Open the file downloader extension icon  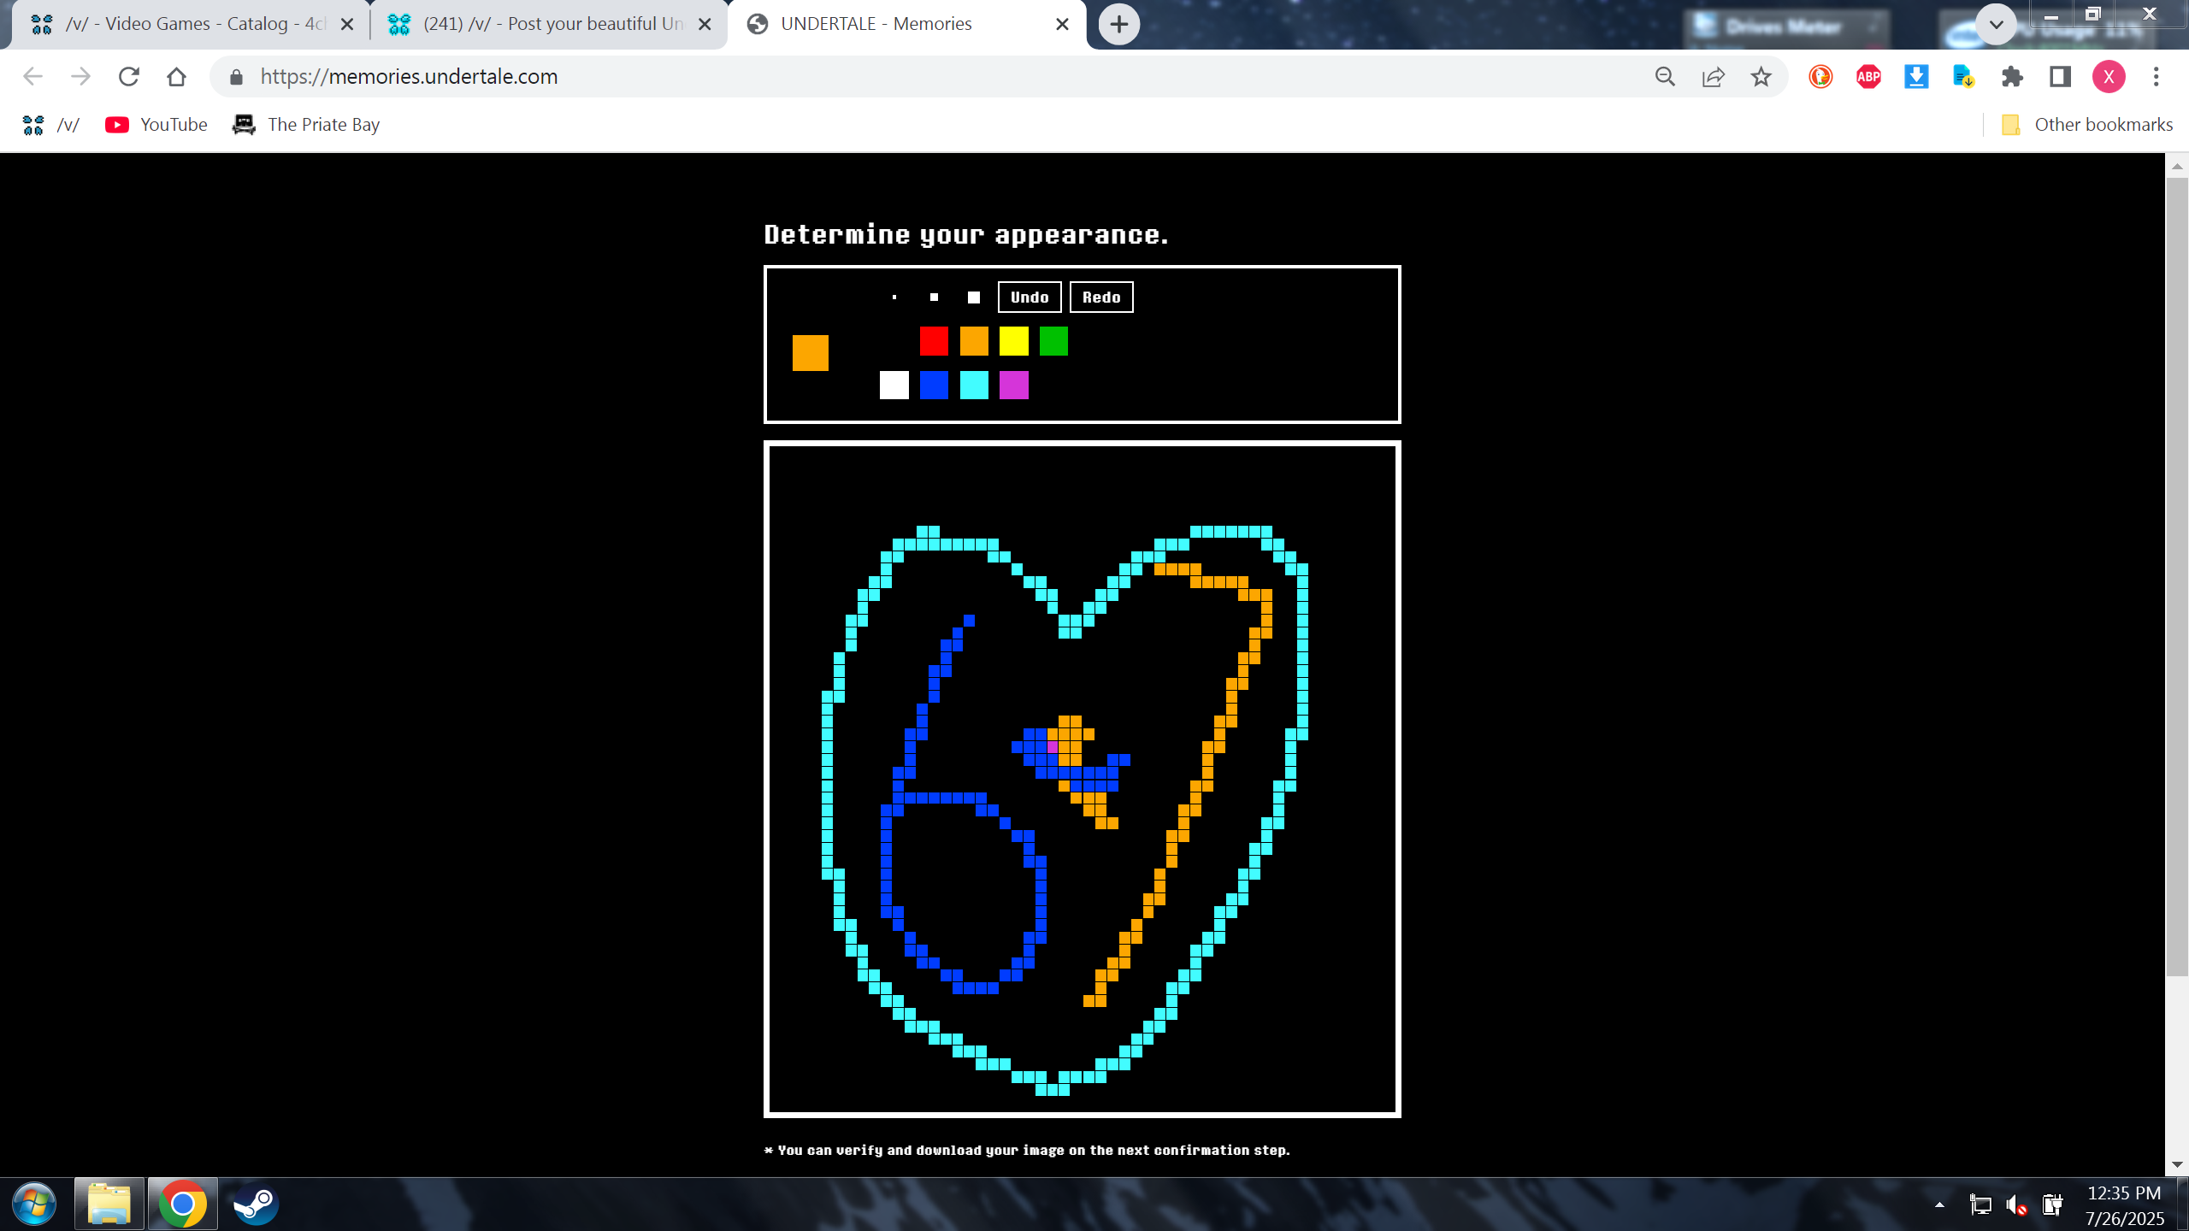point(1964,77)
